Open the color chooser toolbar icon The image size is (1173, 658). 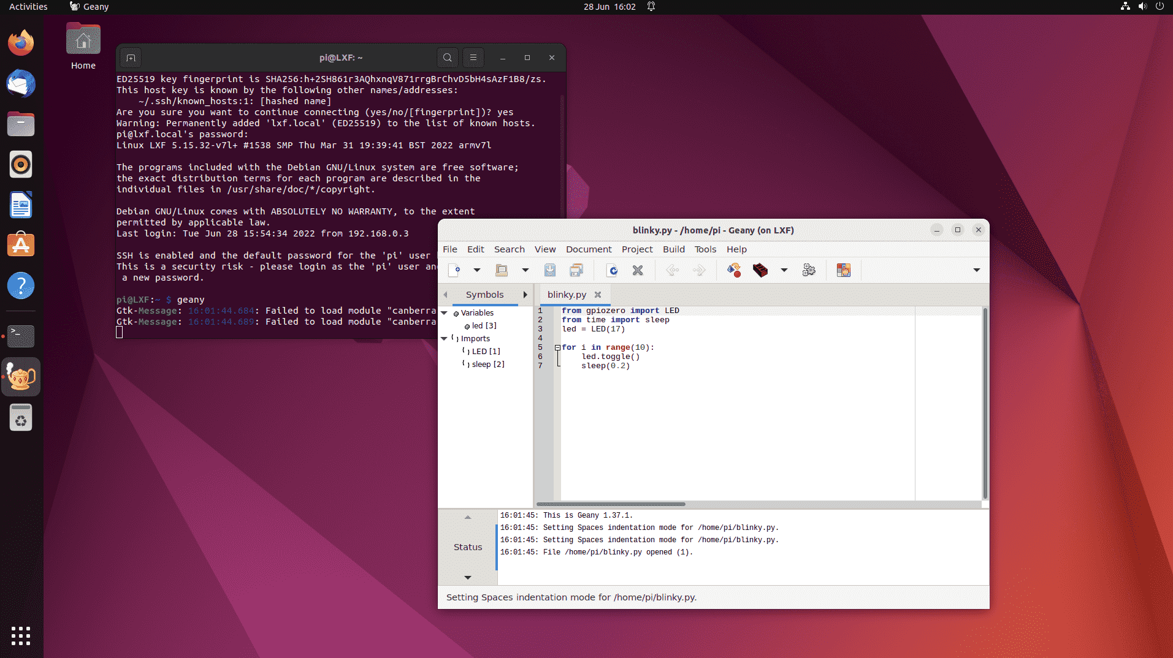coord(844,270)
